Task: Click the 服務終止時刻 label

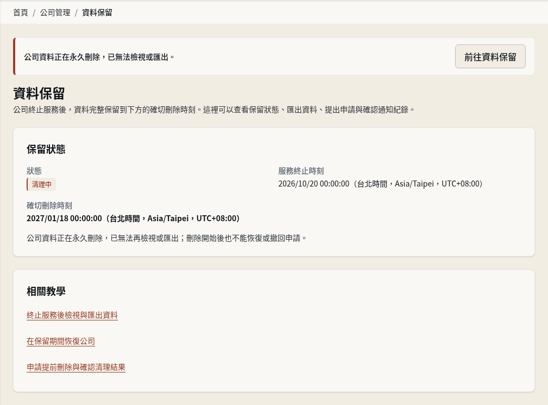Action: click(x=301, y=171)
